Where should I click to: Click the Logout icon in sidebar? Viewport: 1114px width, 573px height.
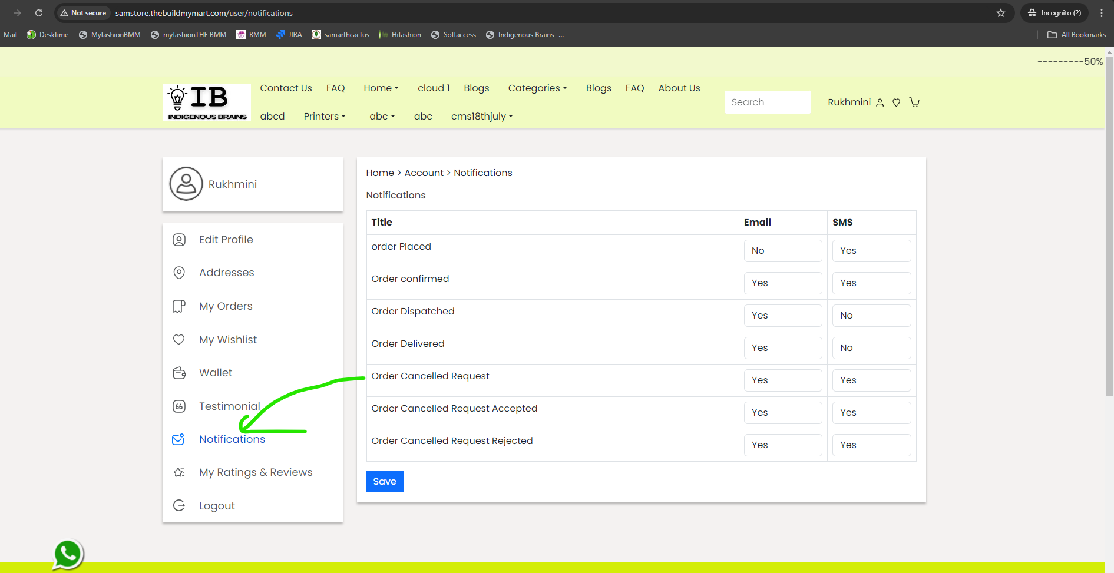[179, 506]
